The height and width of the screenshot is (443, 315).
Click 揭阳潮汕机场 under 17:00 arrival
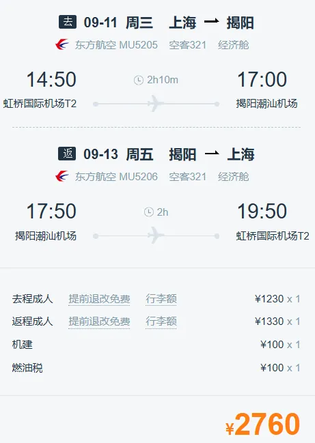pyautogui.click(x=266, y=104)
